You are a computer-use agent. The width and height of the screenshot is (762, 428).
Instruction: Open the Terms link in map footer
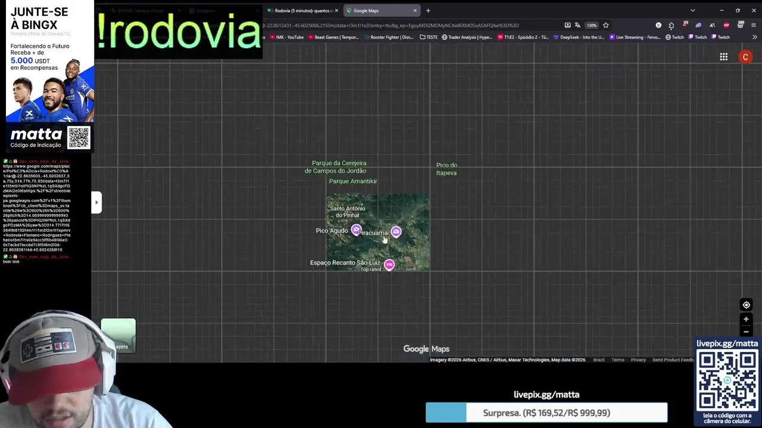pos(618,360)
